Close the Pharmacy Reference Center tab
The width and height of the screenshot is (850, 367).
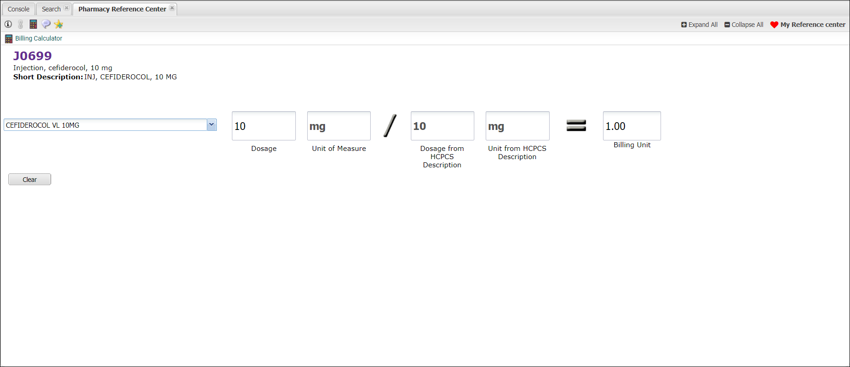172,8
